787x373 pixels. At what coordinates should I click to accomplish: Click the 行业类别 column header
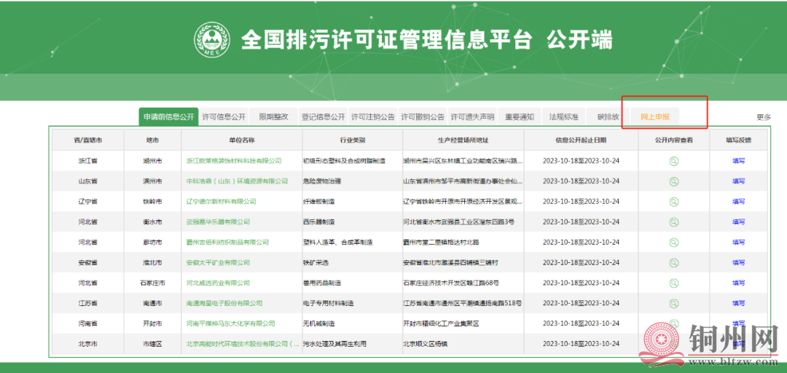pos(353,141)
